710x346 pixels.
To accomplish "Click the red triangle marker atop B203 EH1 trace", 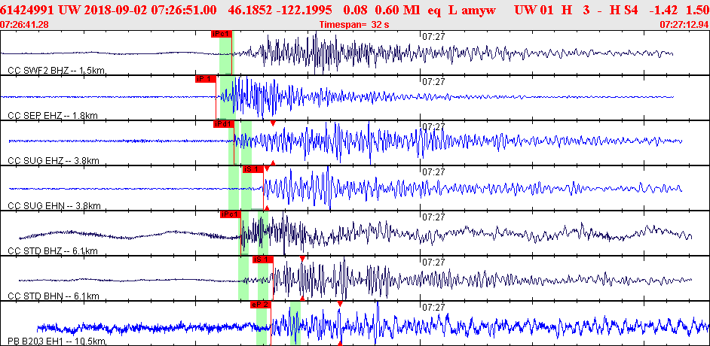I will pos(340,304).
